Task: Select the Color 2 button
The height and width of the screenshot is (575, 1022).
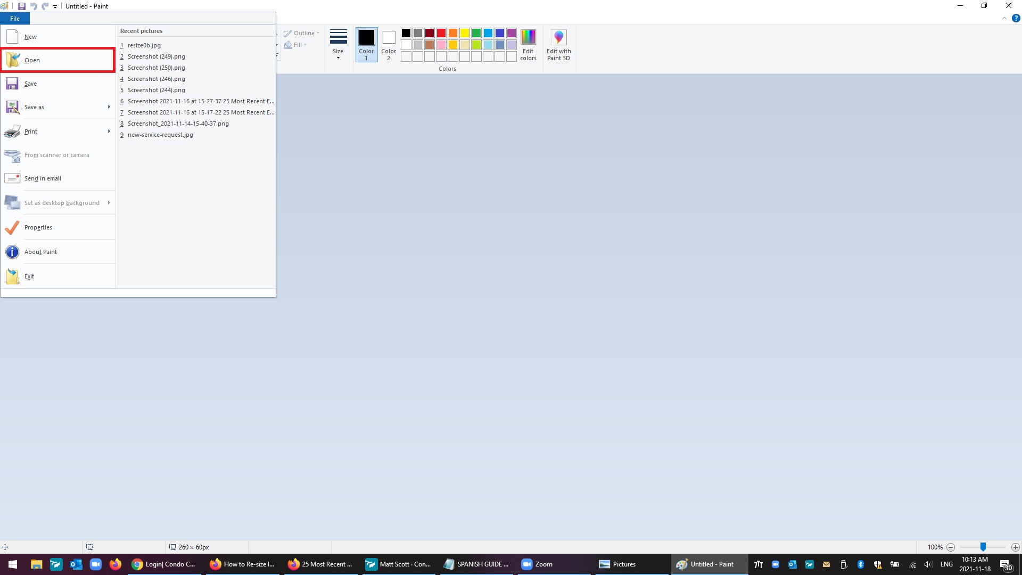Action: click(389, 45)
